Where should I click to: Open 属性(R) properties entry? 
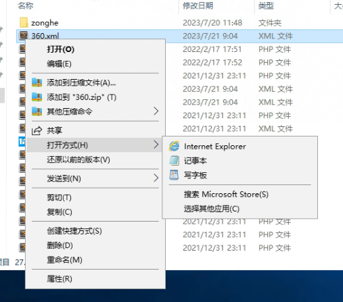click(x=95, y=279)
